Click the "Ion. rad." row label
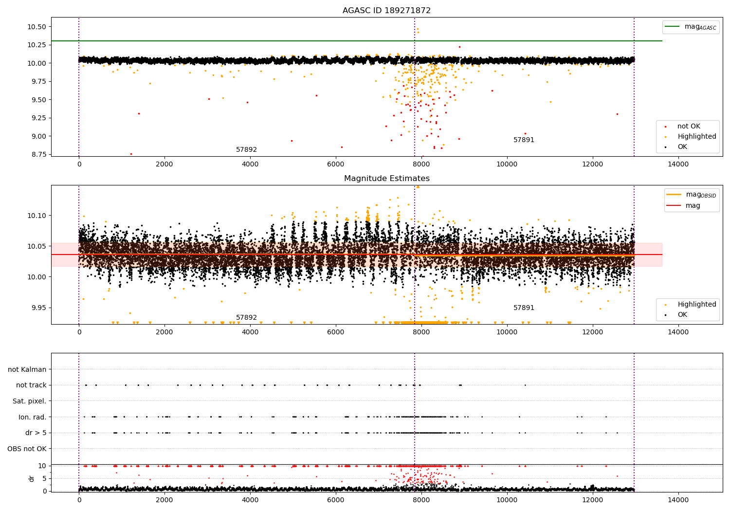Screen dimensions: 730x511 pyautogui.click(x=33, y=417)
